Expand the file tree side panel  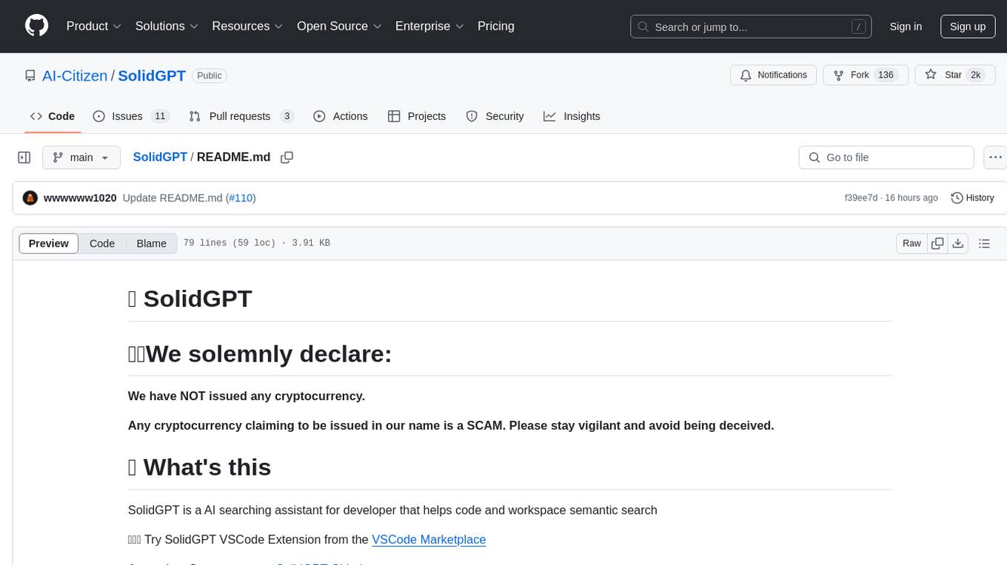24,158
